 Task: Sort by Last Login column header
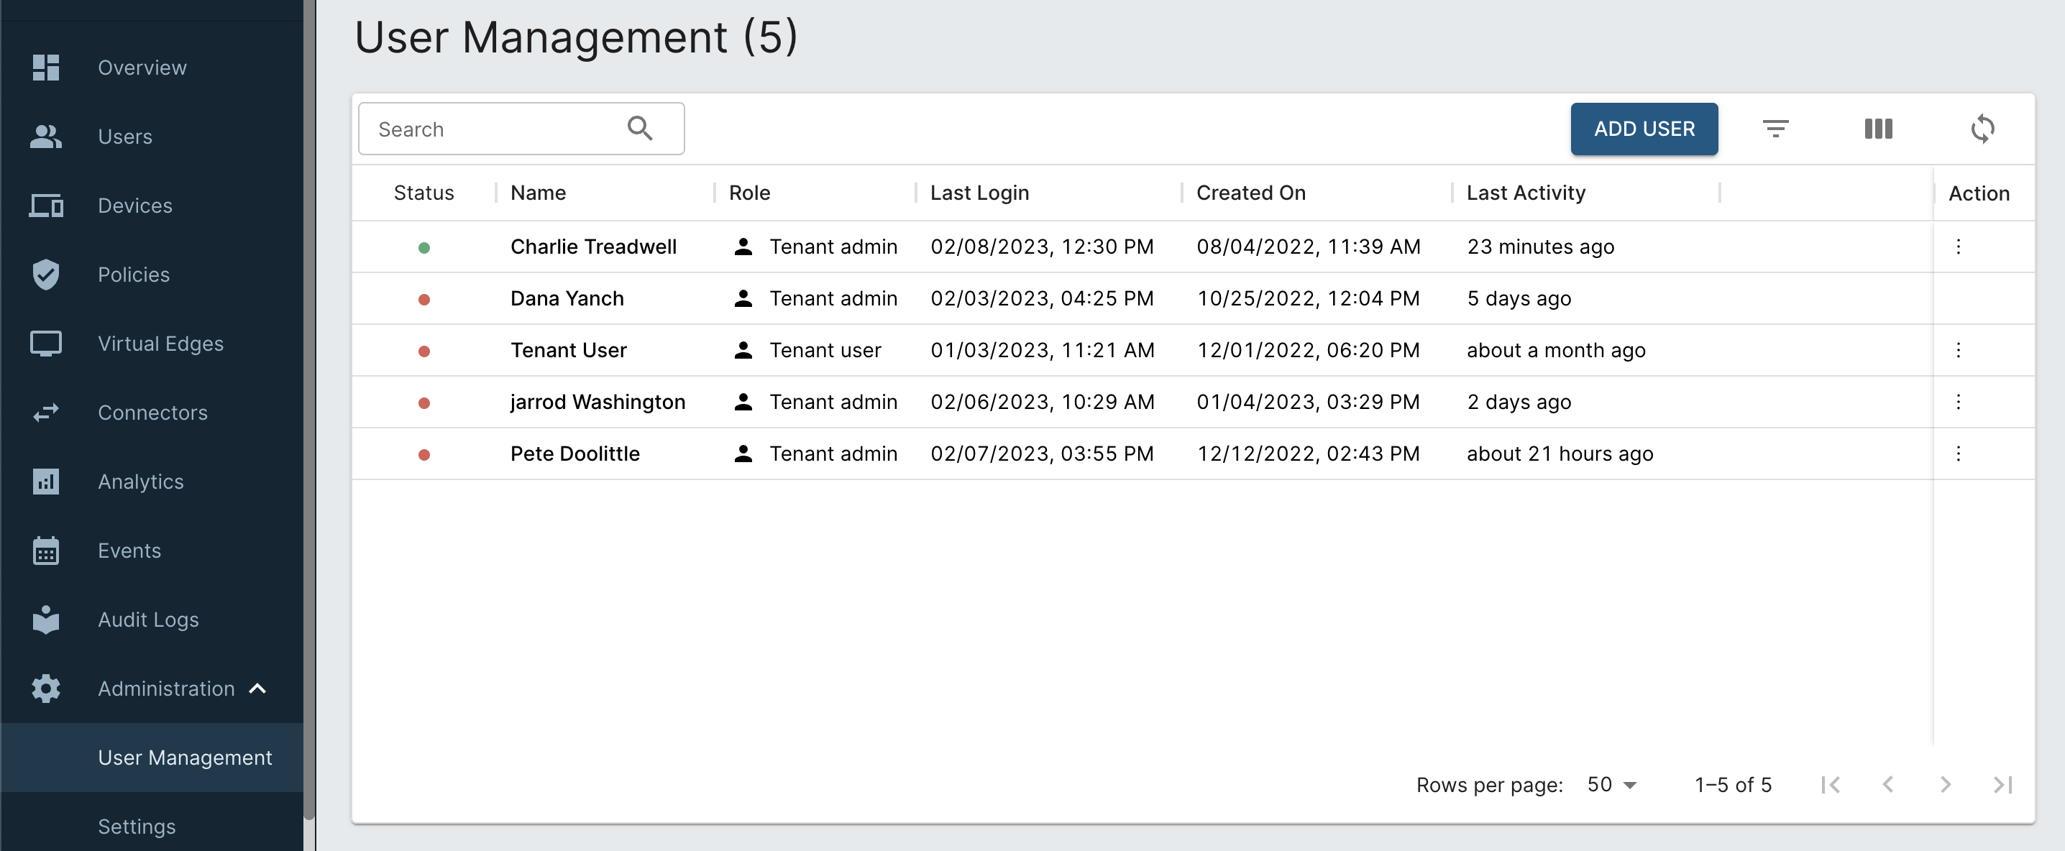[x=979, y=193]
